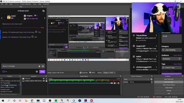Open options menu for magners91 gift activity
184x103 pixels.
(x=156, y=46)
